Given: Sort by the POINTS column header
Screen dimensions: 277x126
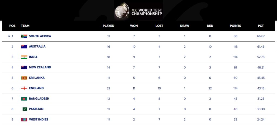Looking at the screenshot, I should point(235,26).
